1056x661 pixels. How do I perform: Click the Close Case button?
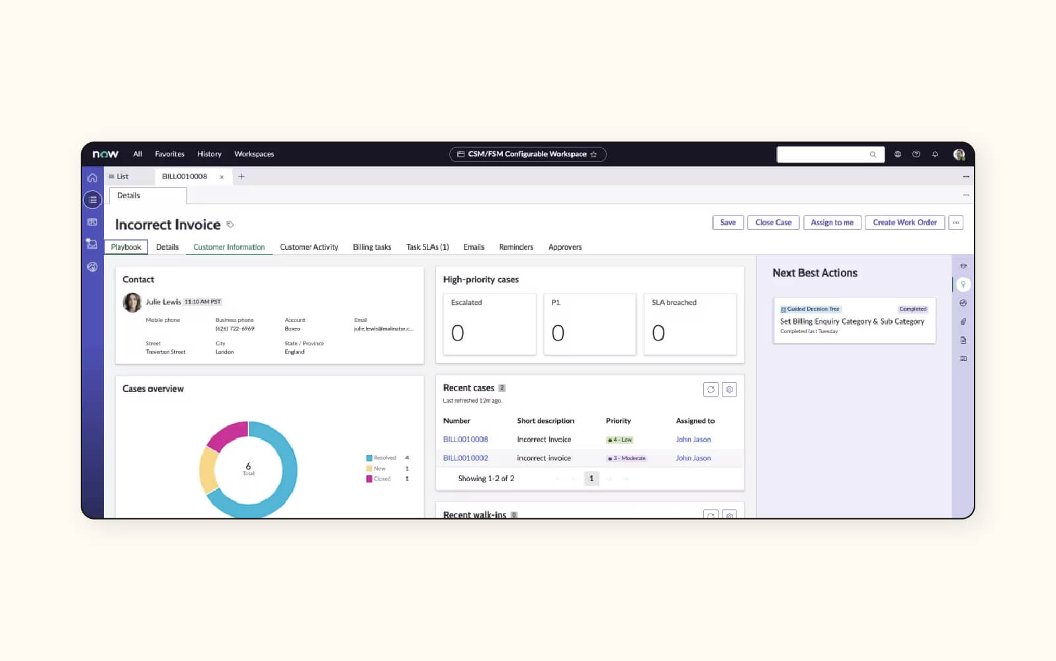(x=773, y=223)
